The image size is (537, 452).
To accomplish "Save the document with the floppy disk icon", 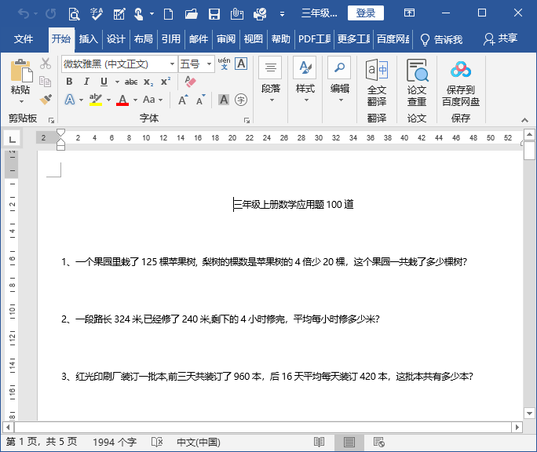I will point(214,13).
